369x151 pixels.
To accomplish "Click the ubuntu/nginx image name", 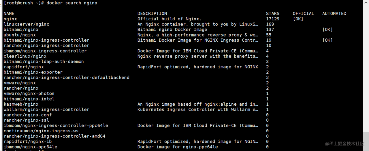I will point(20,35).
